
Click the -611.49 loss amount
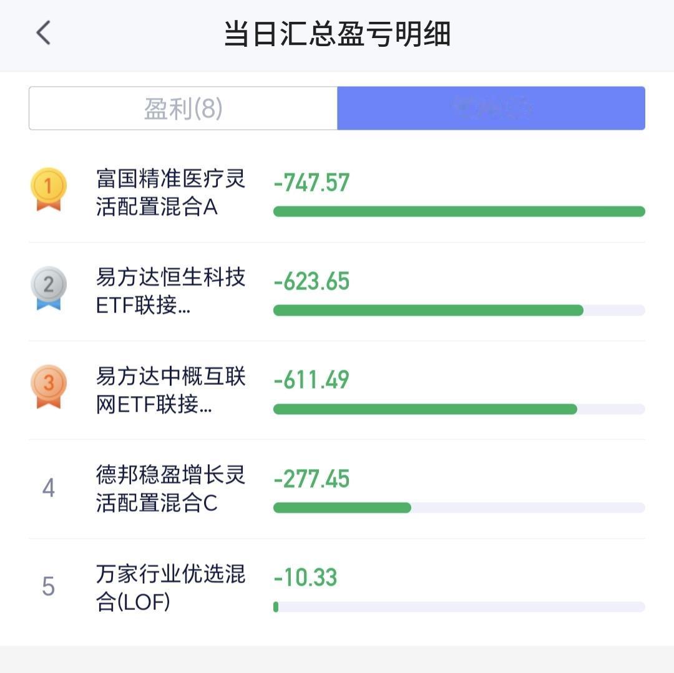pyautogui.click(x=311, y=380)
